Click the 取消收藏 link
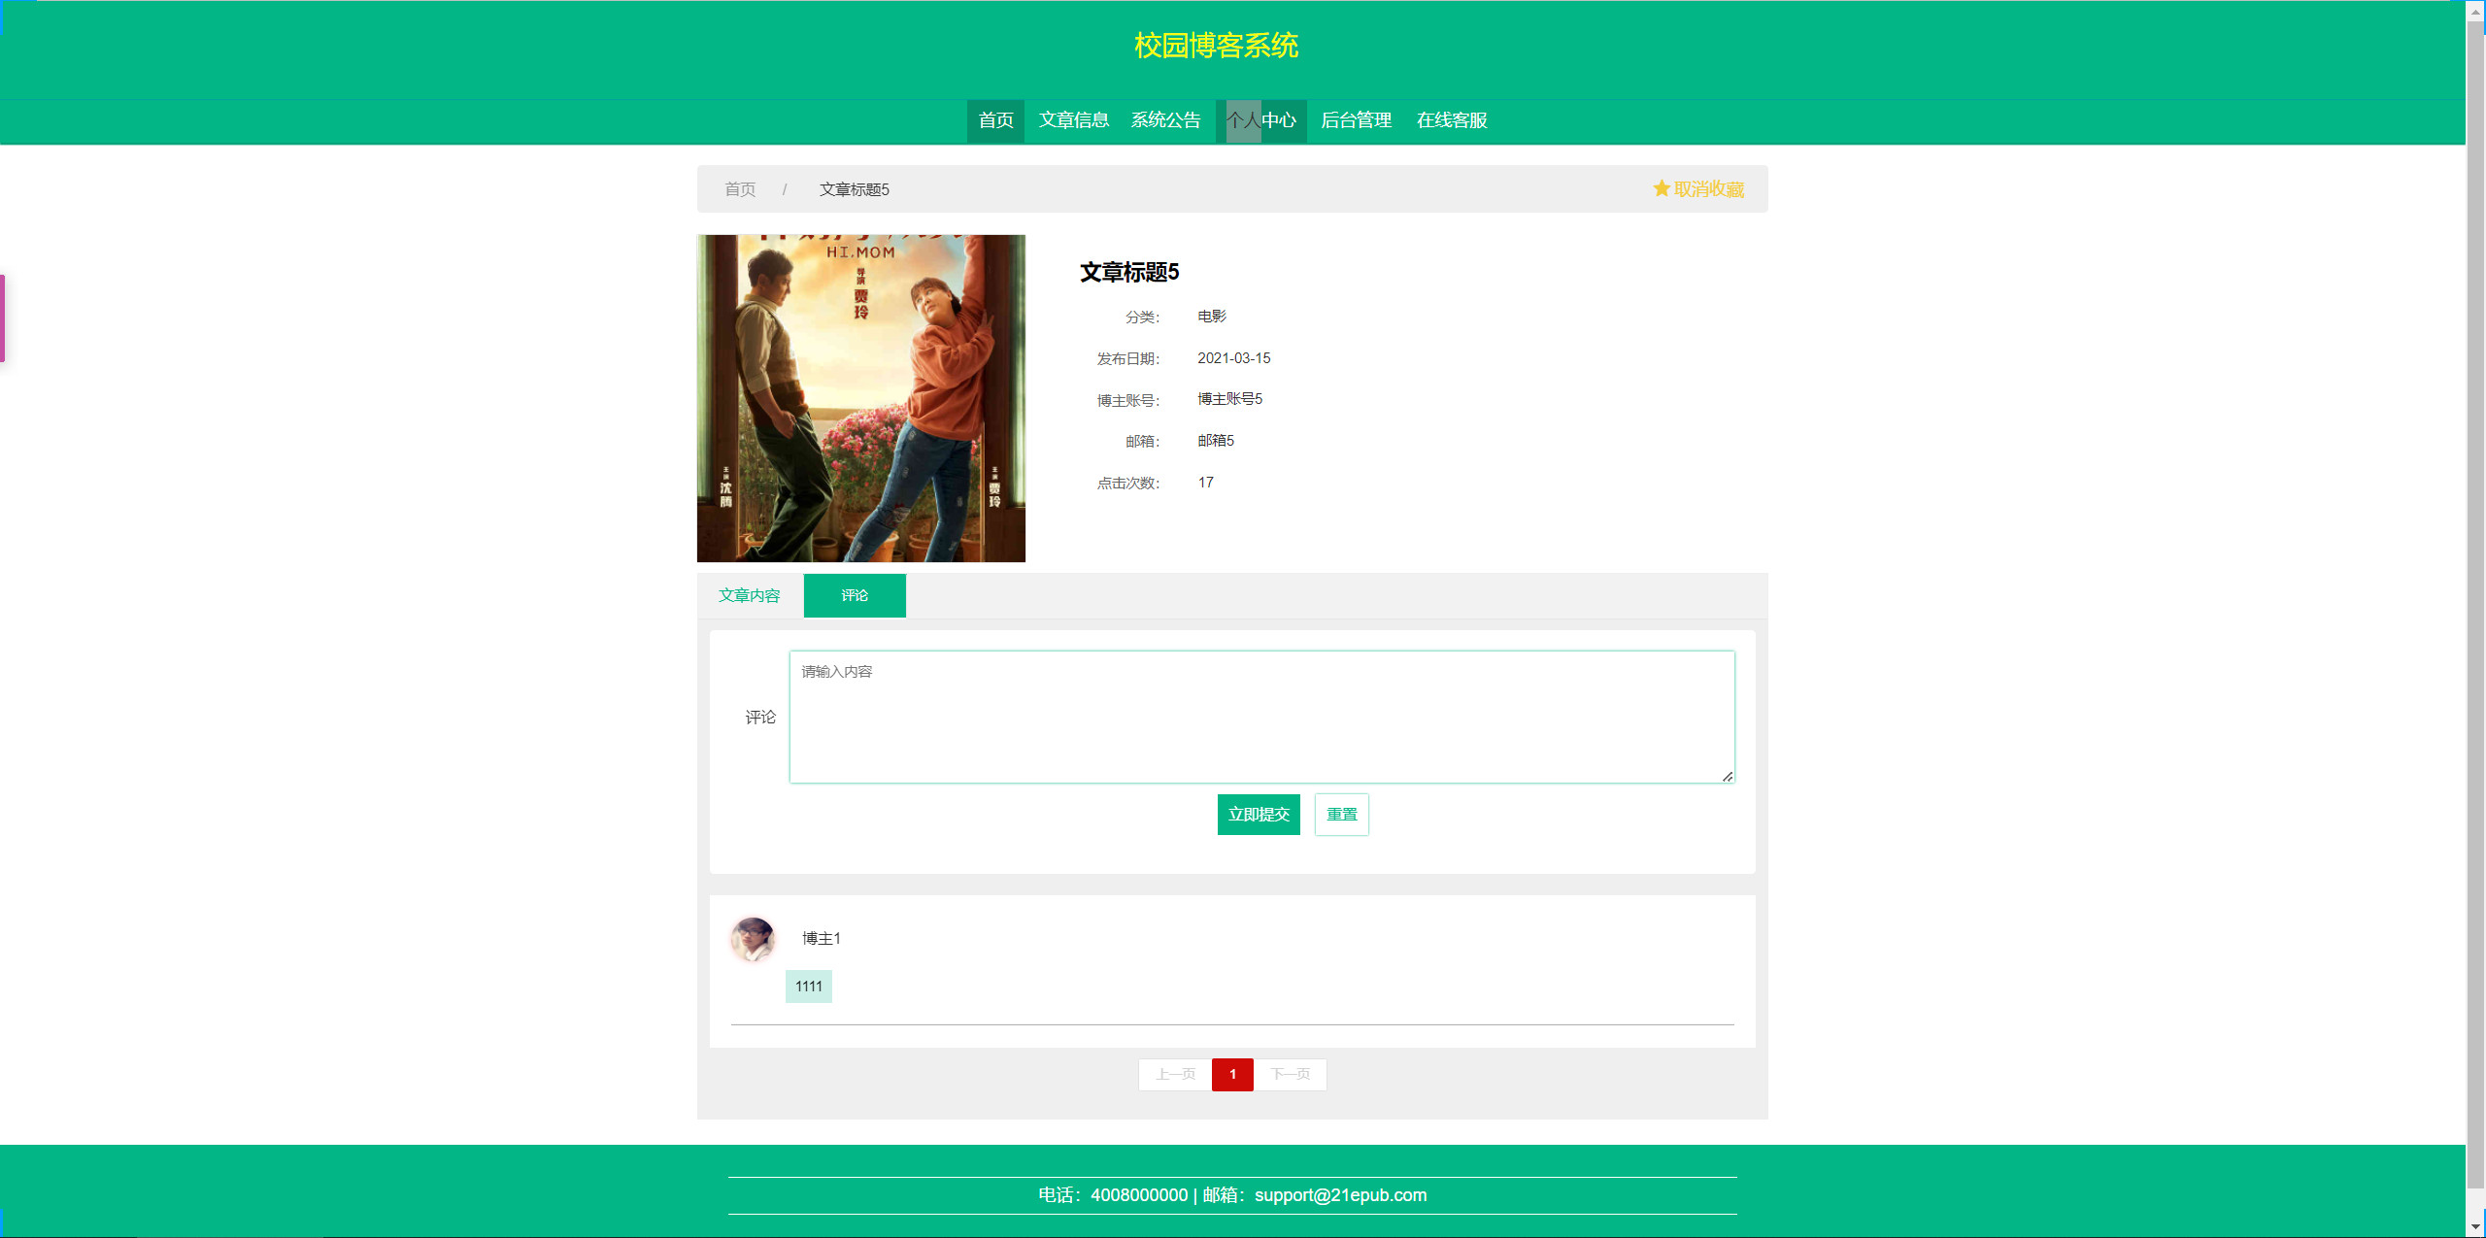 pos(1709,189)
